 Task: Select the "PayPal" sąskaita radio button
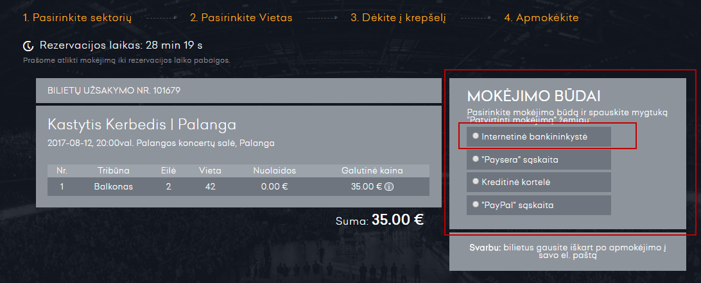pos(476,204)
